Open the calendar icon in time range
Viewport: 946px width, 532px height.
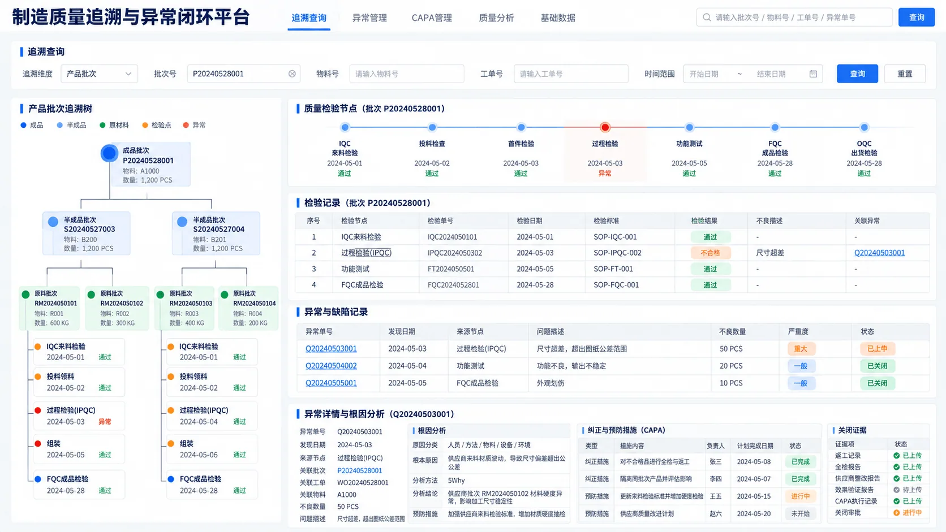tap(813, 74)
